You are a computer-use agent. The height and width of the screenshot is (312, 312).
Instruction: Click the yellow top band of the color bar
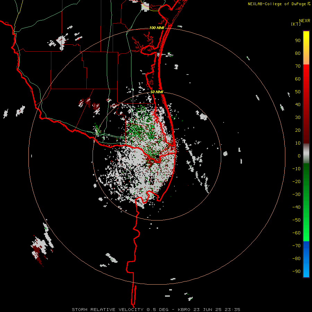tap(306, 48)
